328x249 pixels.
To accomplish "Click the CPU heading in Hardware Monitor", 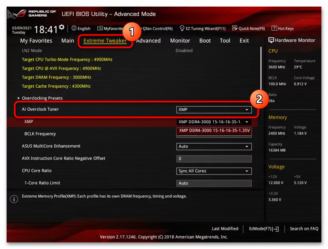I will (x=273, y=51).
